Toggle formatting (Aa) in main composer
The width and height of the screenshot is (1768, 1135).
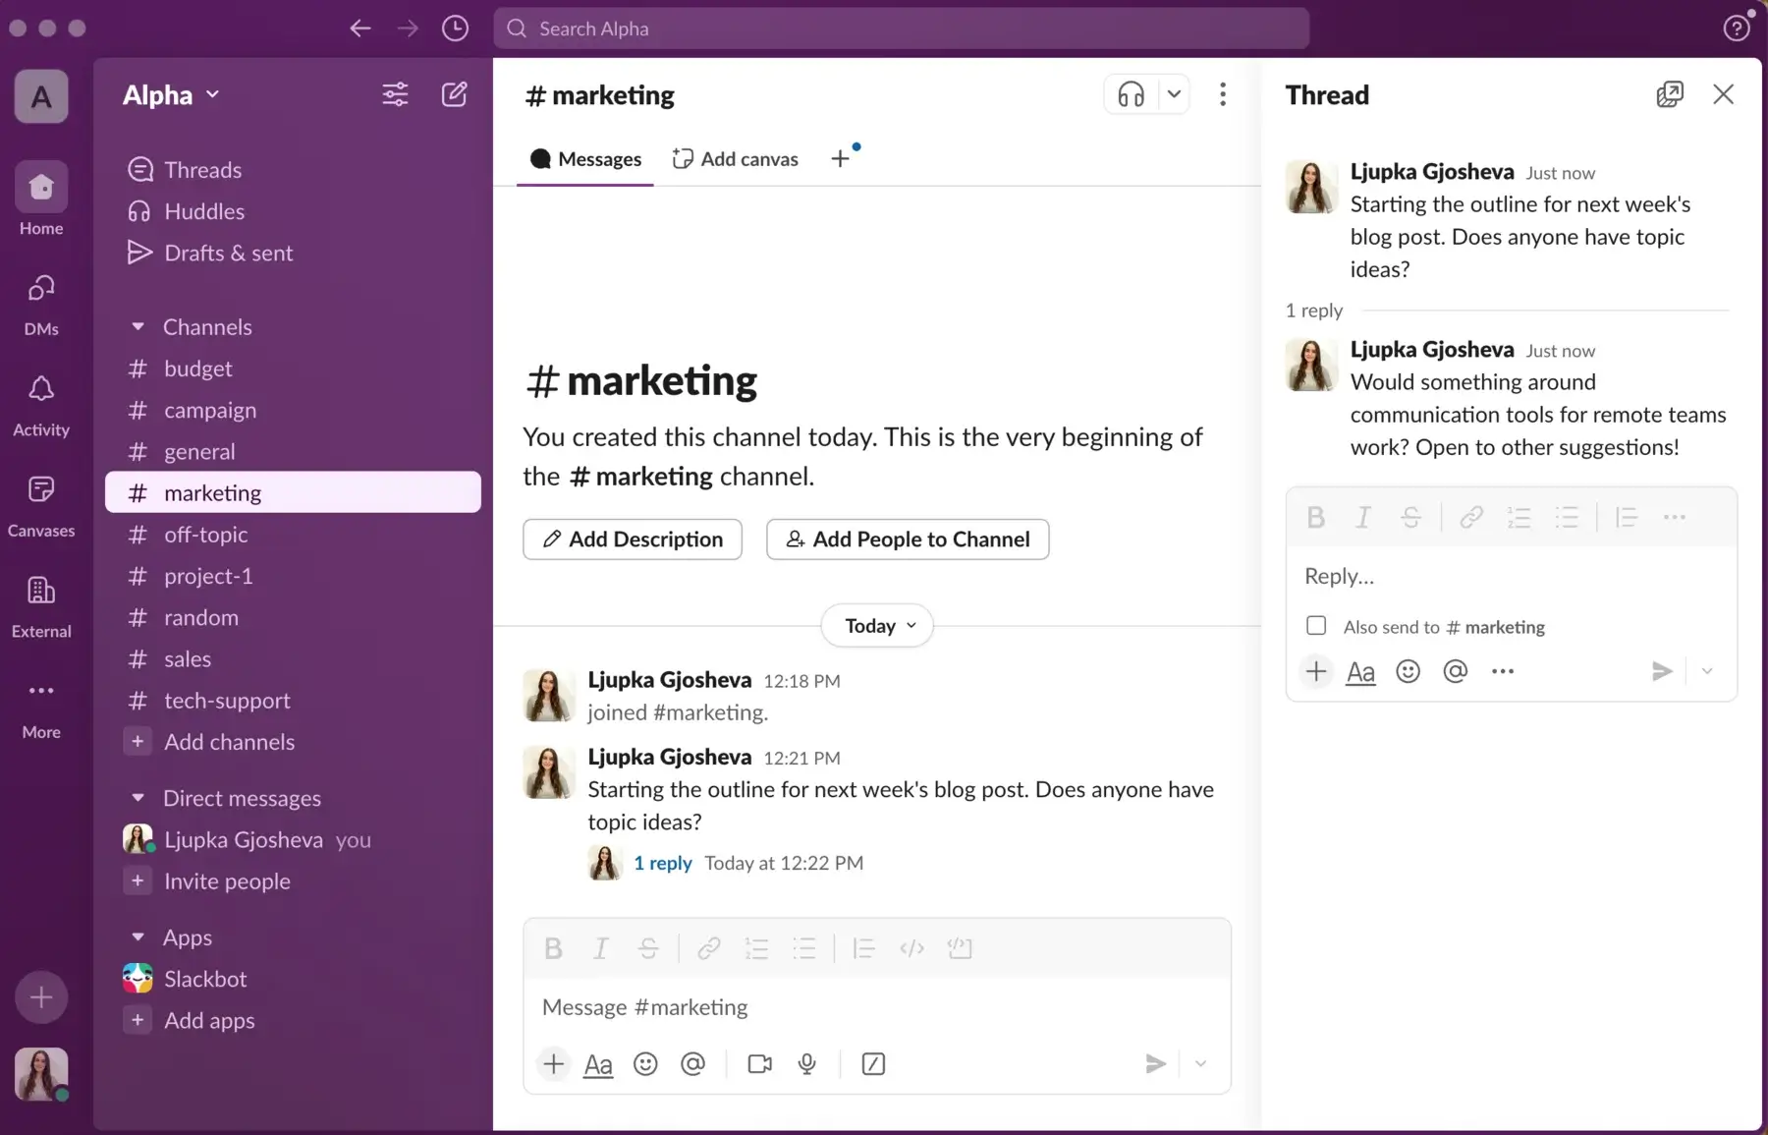tap(598, 1064)
